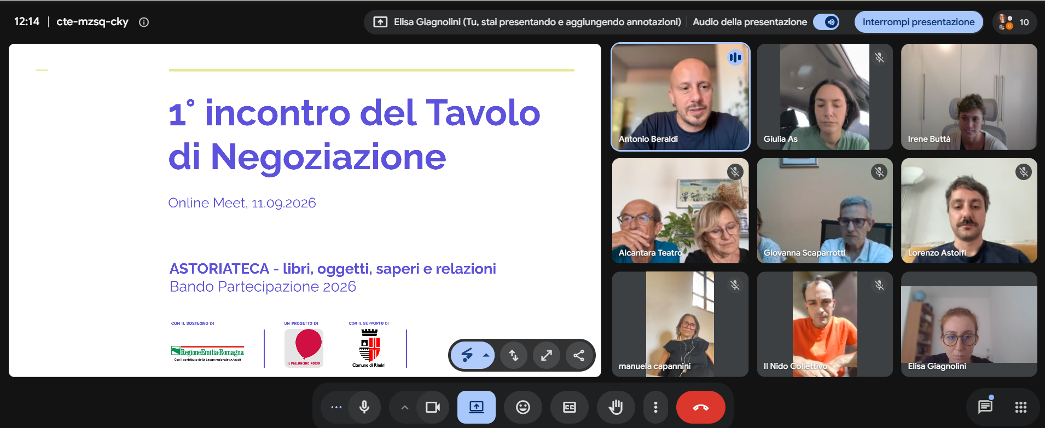The width and height of the screenshot is (1045, 428).
Task: Turn on captions with the CC button
Action: click(570, 407)
